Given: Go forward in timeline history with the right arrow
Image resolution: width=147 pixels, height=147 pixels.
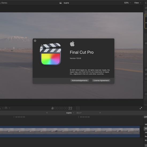Looking at the screenshot, I should 100,113.
